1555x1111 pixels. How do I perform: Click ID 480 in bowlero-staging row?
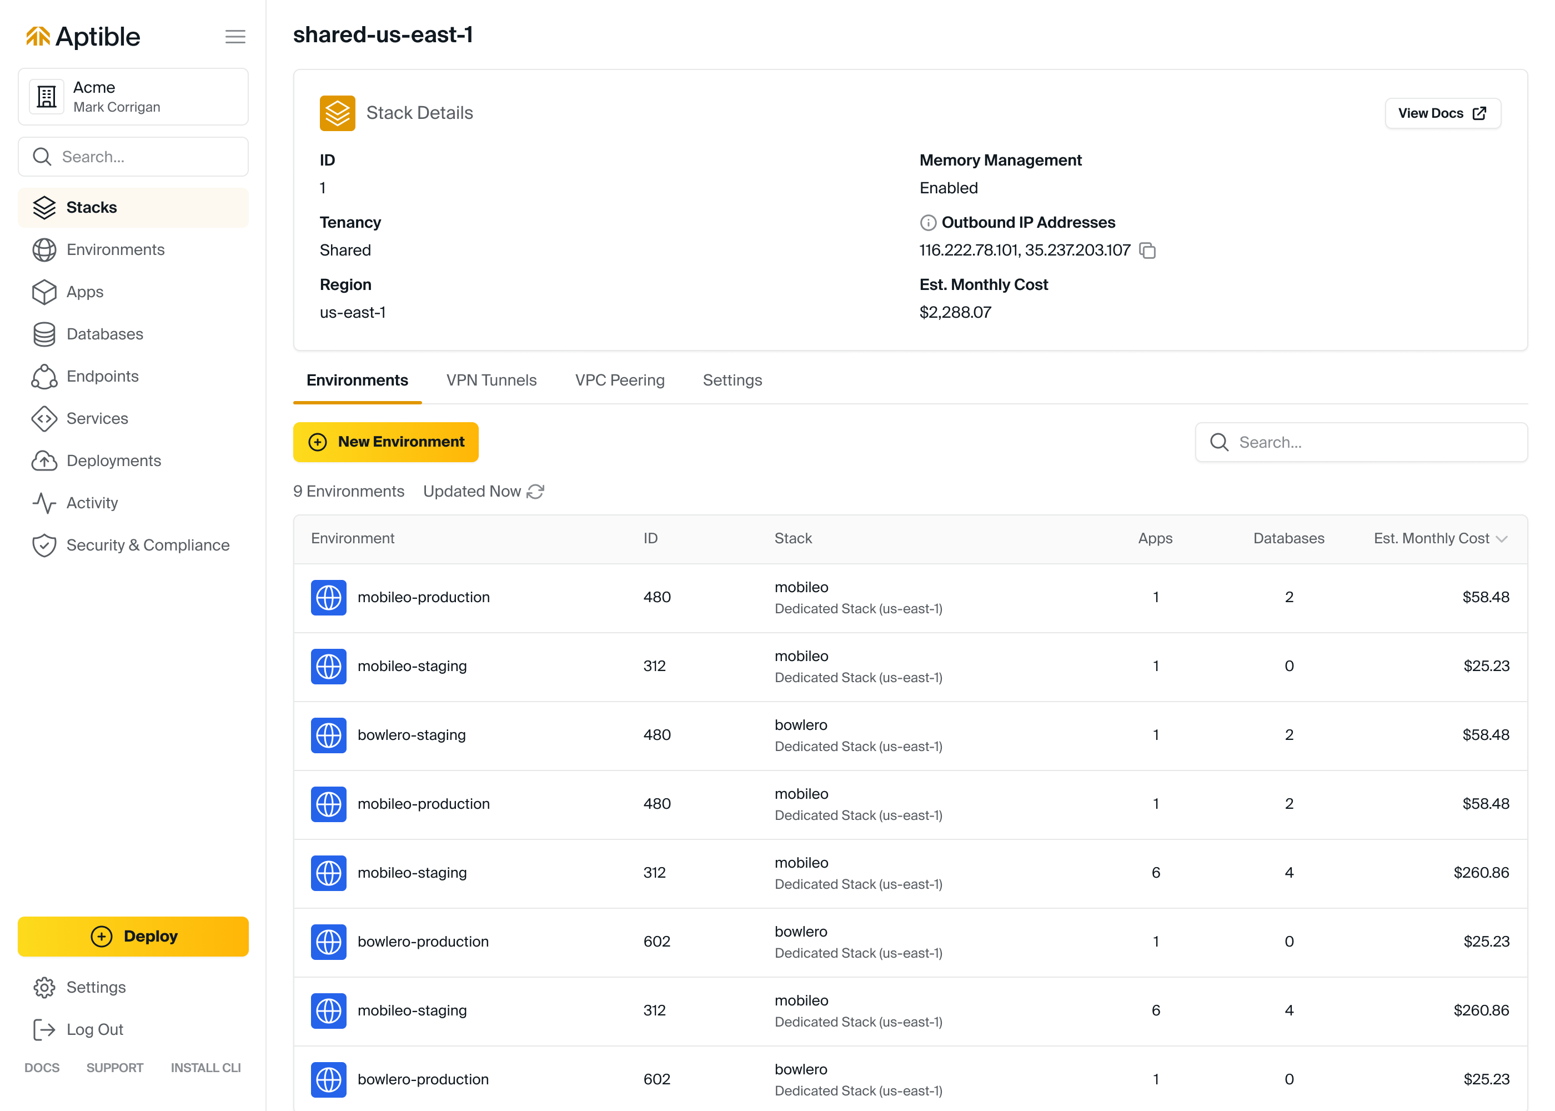[656, 735]
